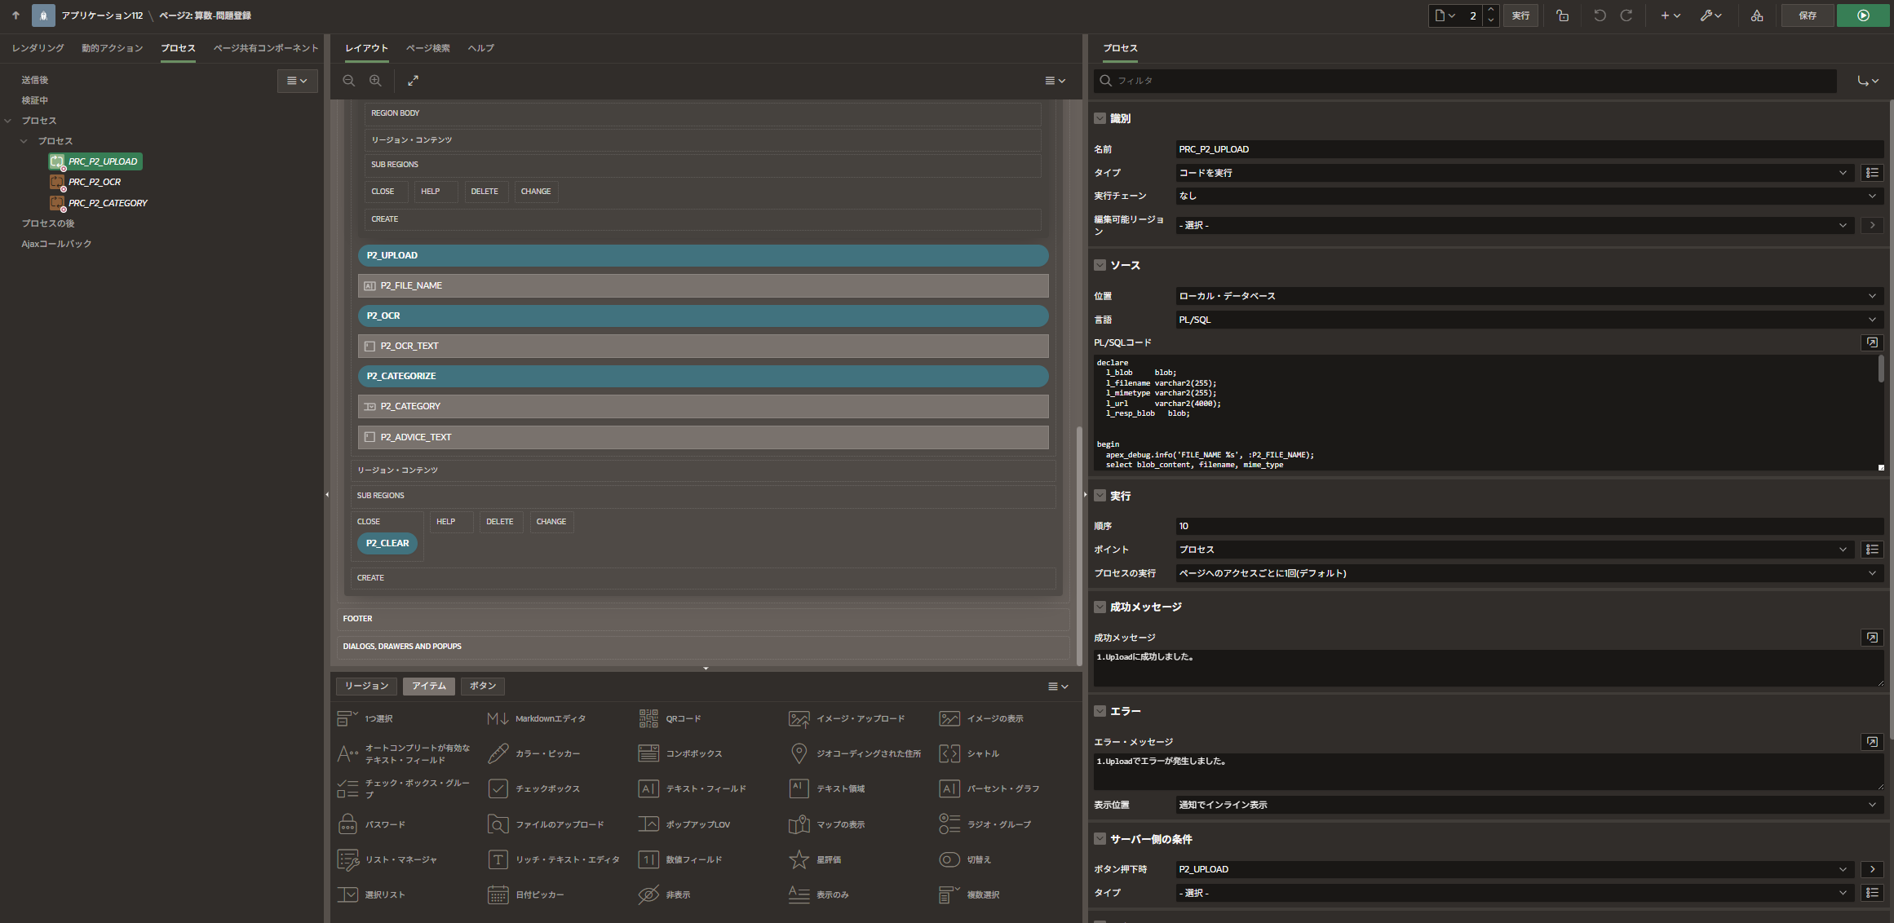The image size is (1894, 923).
Task: Click the zoom out magnifier icon
Action: point(349,81)
